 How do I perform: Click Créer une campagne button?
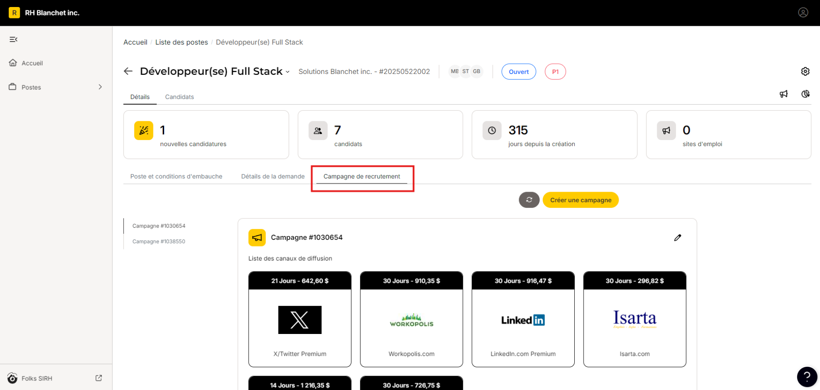pyautogui.click(x=580, y=200)
